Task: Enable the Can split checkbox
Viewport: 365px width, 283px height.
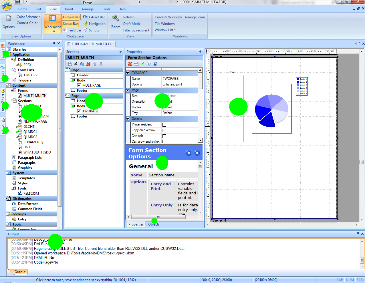Action: [x=164, y=136]
